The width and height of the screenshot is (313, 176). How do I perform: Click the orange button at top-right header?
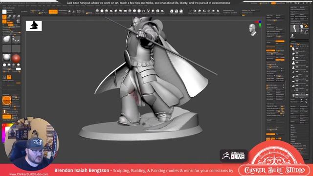pos(273,3)
